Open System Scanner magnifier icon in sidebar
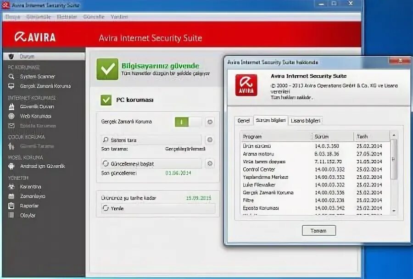The width and height of the screenshot is (413, 279). tap(11, 77)
